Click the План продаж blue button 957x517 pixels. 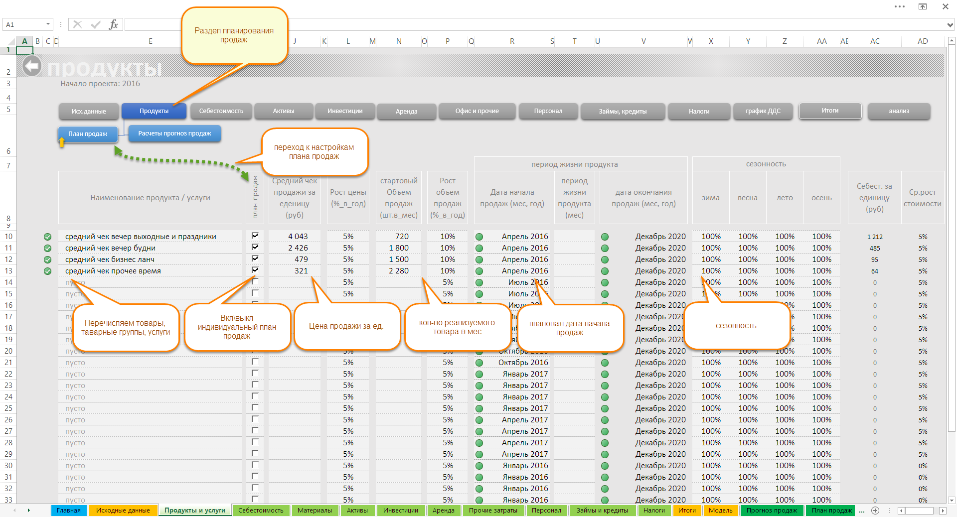88,134
